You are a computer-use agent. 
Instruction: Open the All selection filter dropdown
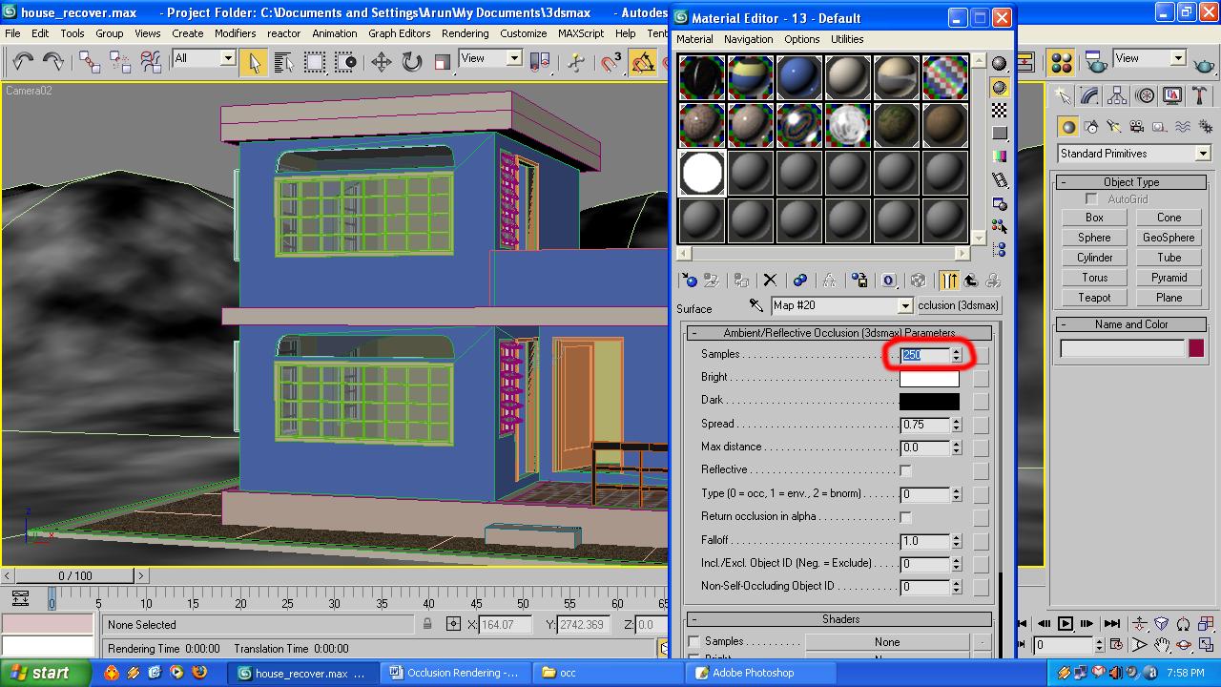(228, 58)
